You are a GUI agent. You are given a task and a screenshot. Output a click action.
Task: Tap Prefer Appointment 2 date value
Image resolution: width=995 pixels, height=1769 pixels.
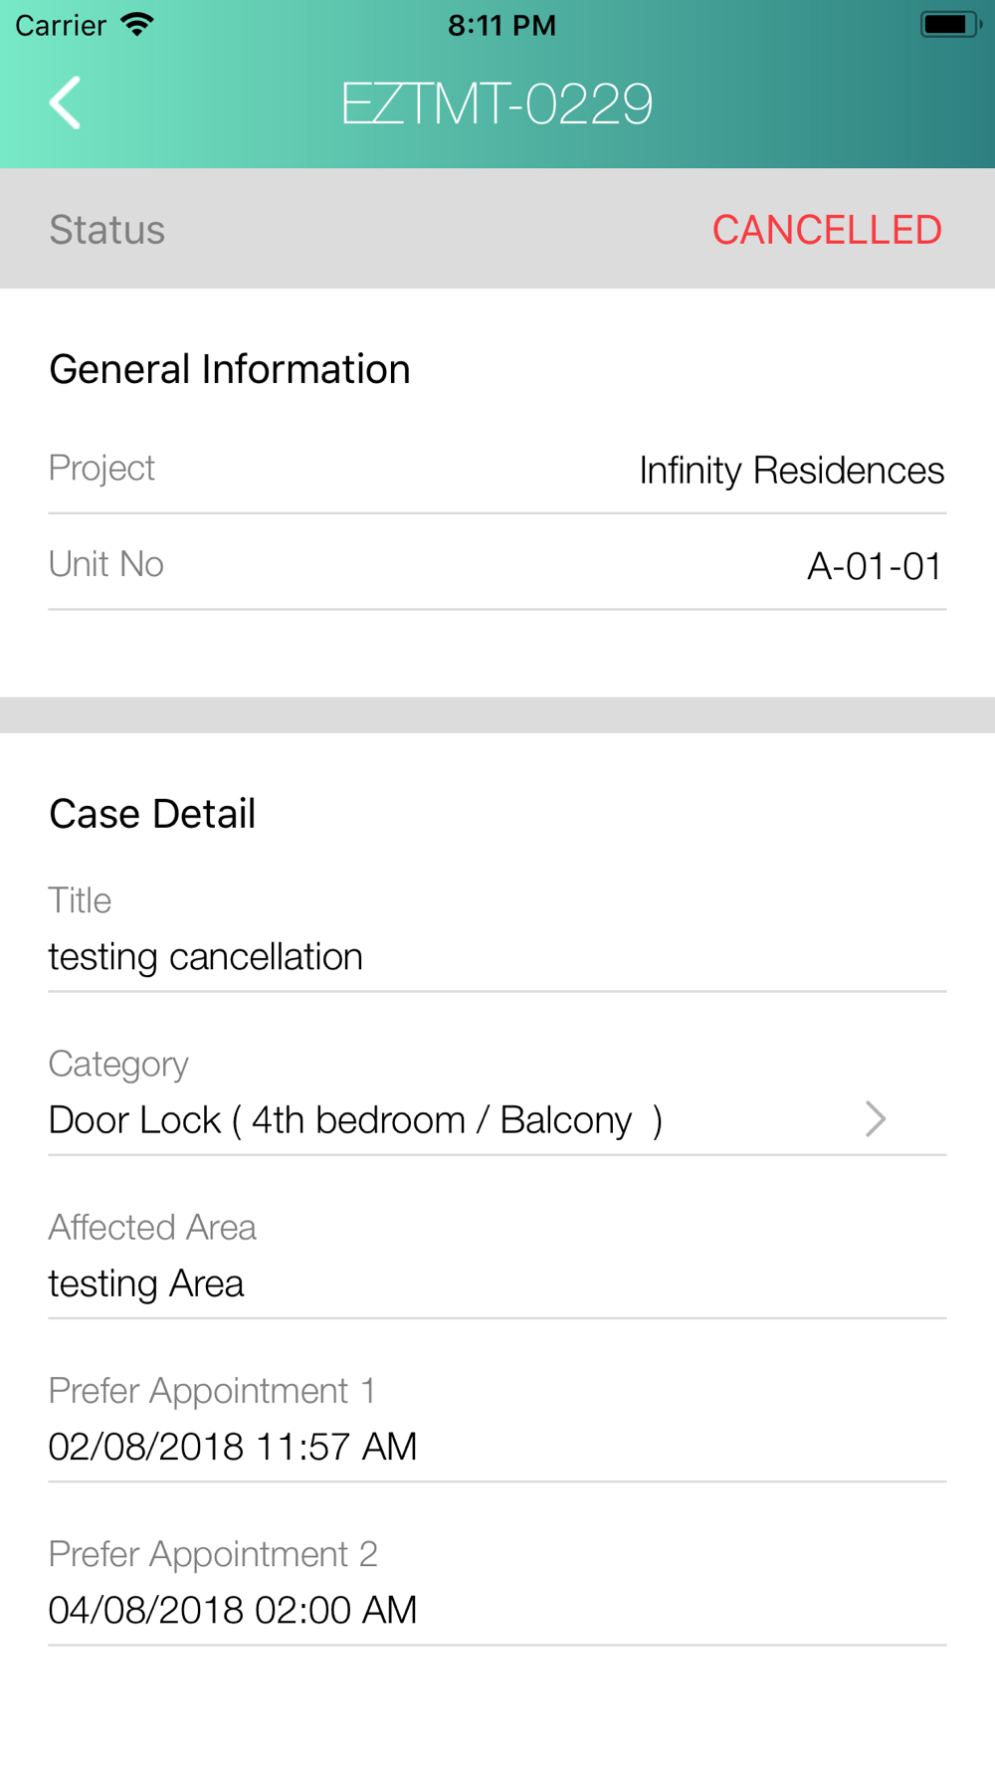pyautogui.click(x=233, y=1610)
